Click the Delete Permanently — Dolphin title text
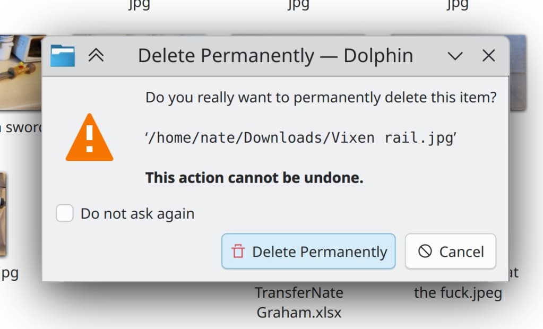 (x=275, y=56)
